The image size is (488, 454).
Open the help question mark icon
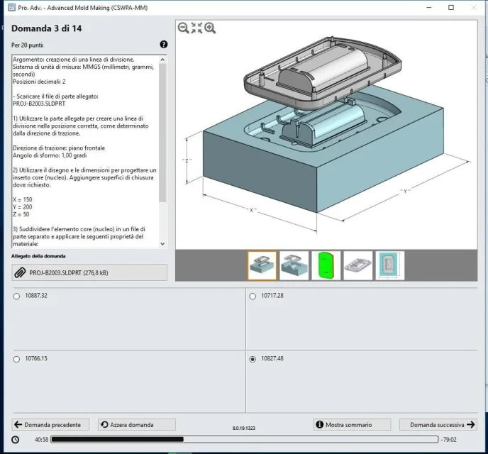[164, 45]
